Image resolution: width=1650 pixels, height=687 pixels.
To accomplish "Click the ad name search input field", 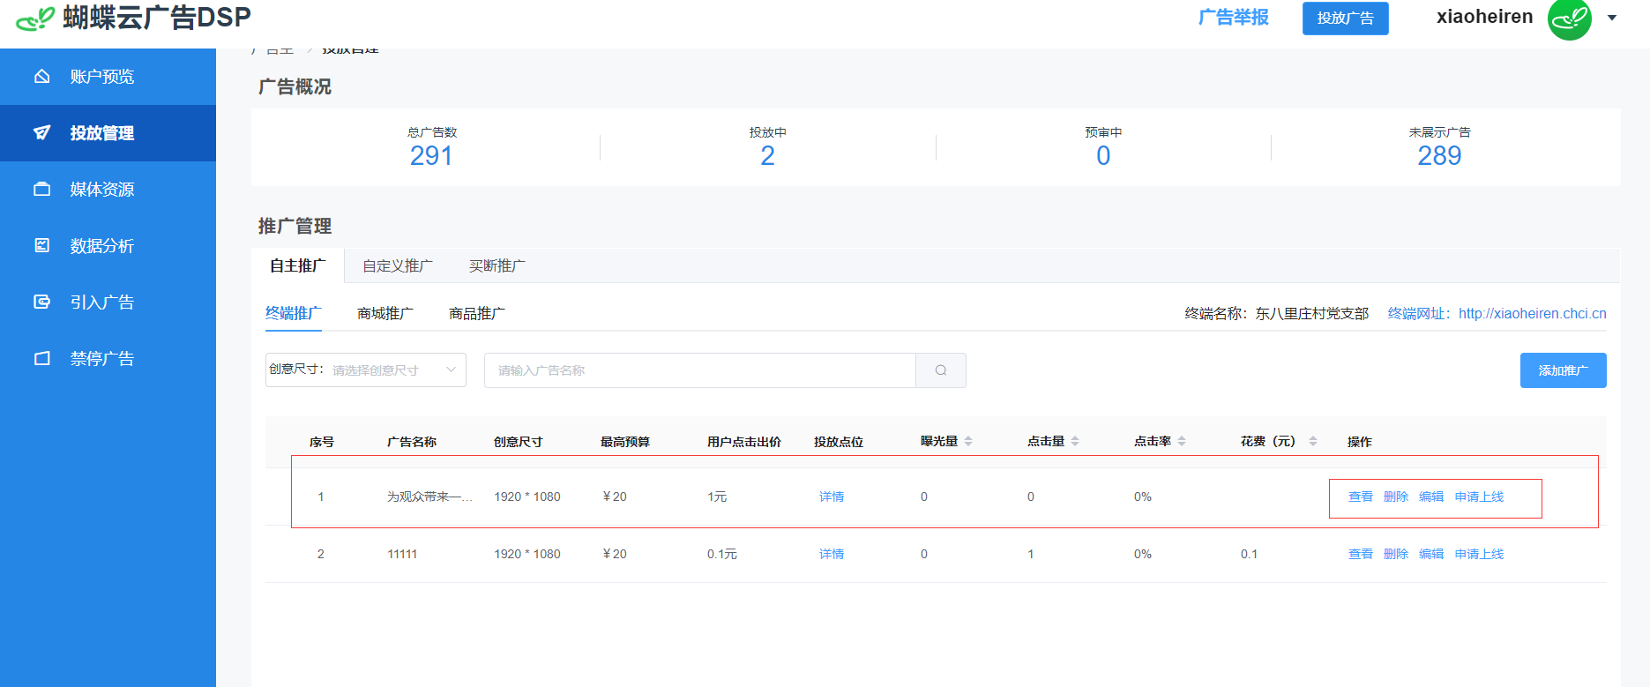I will 699,370.
